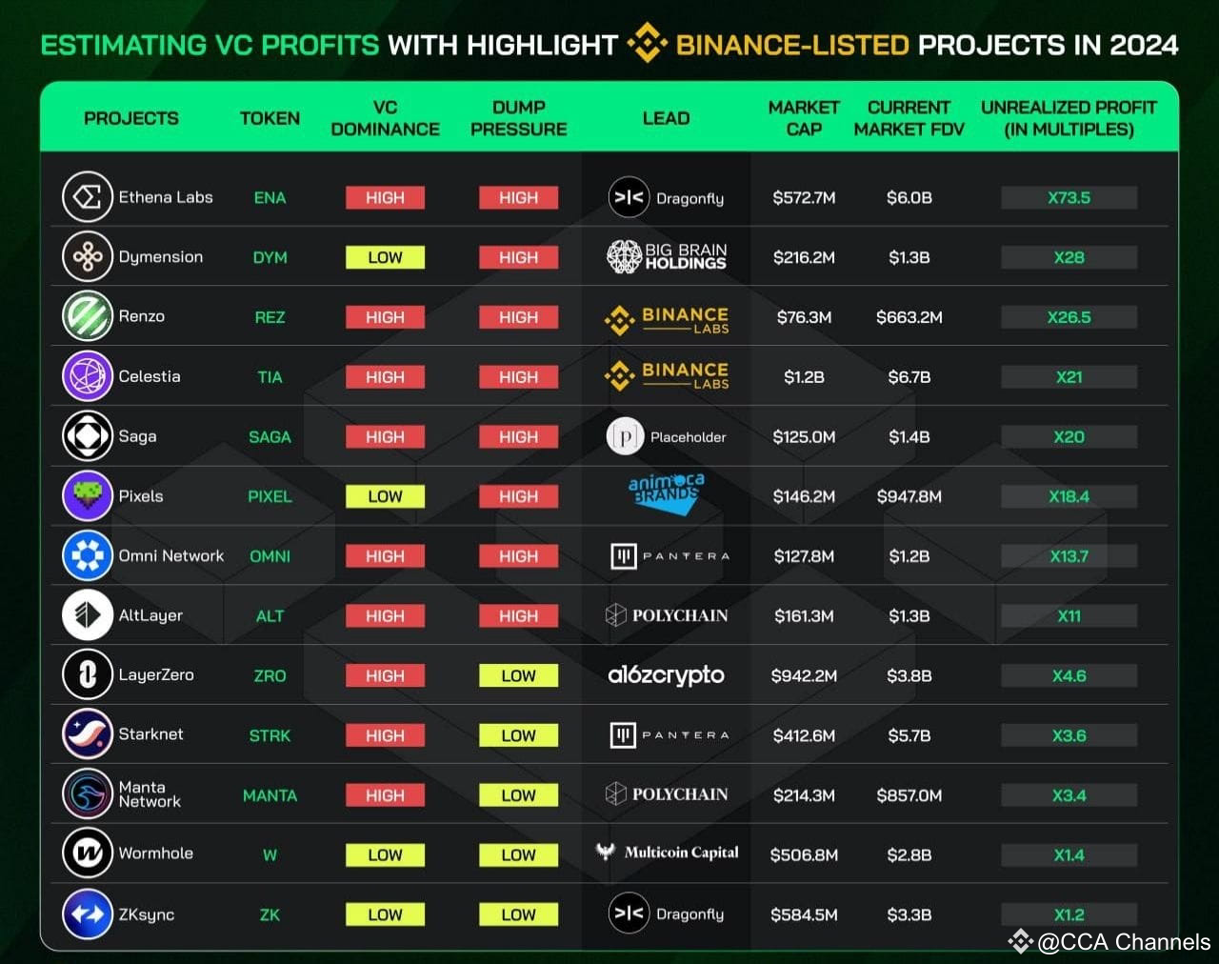Click the MANTA token ticker
1219x964 pixels.
pos(270,795)
